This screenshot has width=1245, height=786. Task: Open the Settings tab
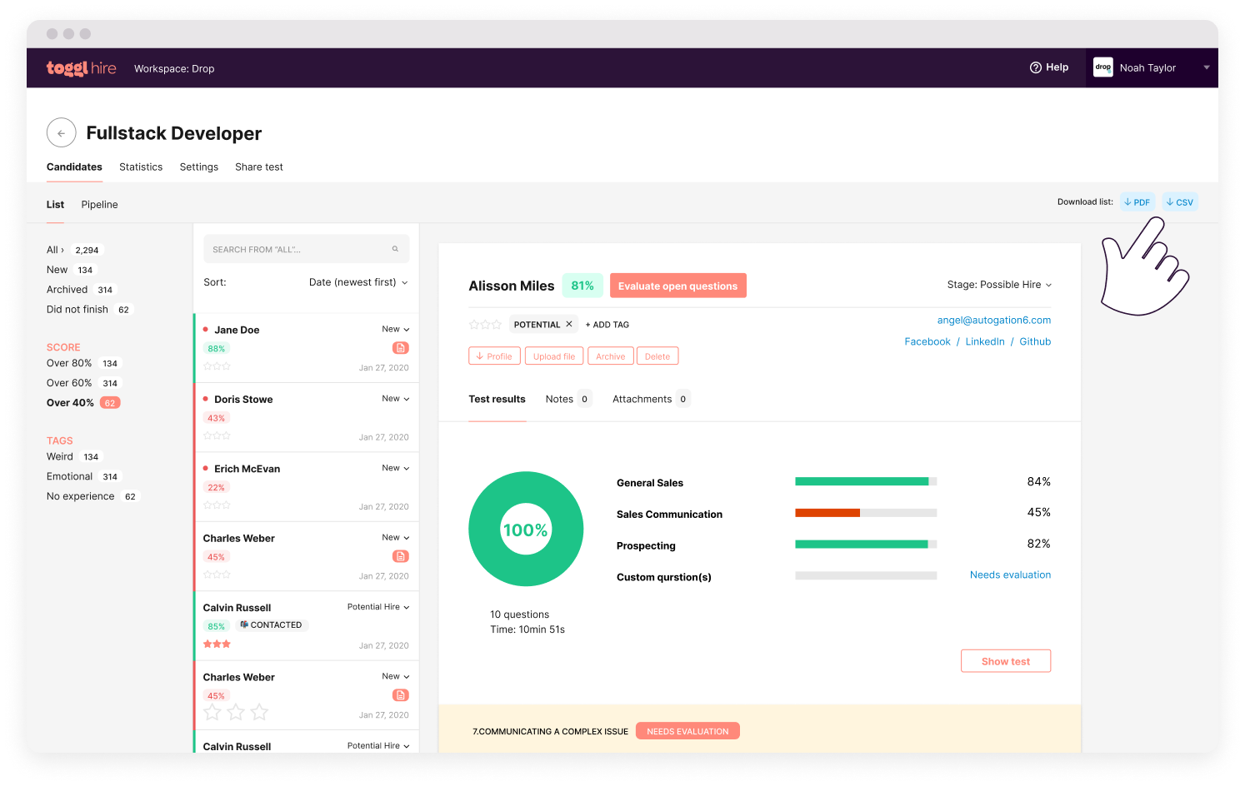pyautogui.click(x=199, y=167)
